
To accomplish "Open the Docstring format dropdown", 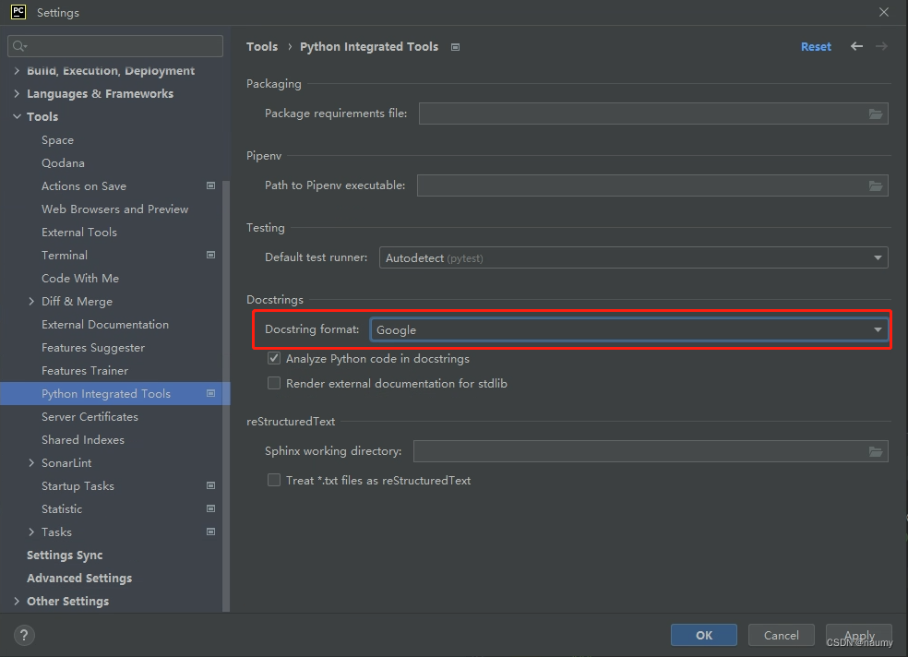I will pos(629,330).
